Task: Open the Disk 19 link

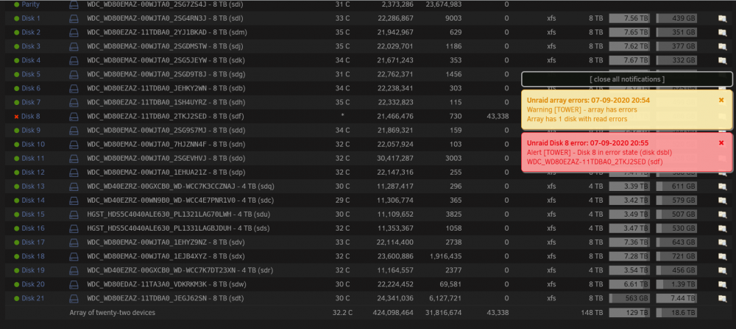Action: (33, 270)
